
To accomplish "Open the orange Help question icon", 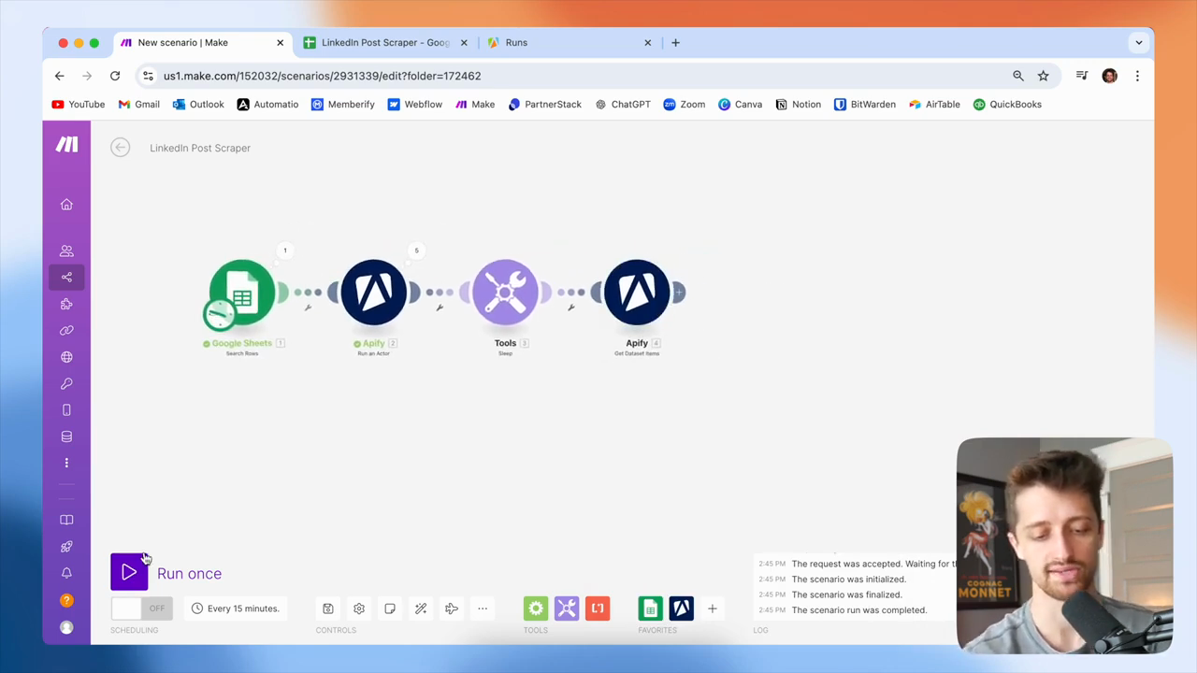I will (66, 600).
